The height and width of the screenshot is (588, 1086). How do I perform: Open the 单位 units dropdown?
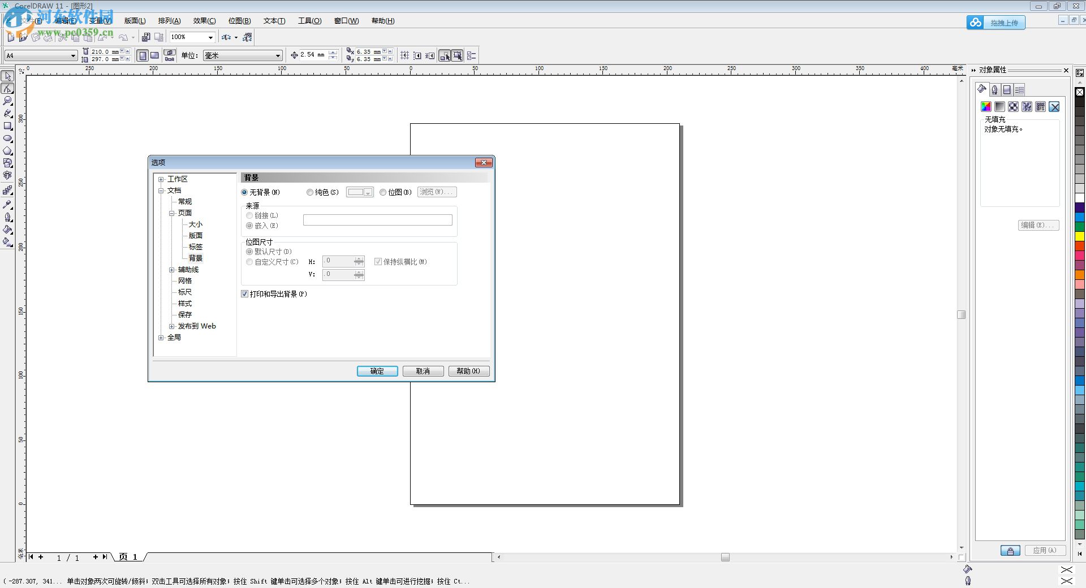pos(277,55)
